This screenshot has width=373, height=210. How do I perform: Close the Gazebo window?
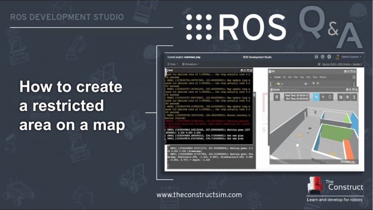(x=356, y=89)
